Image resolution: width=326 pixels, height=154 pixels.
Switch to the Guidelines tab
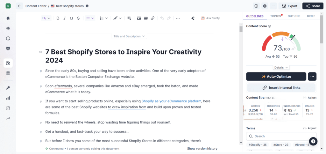pyautogui.click(x=255, y=16)
